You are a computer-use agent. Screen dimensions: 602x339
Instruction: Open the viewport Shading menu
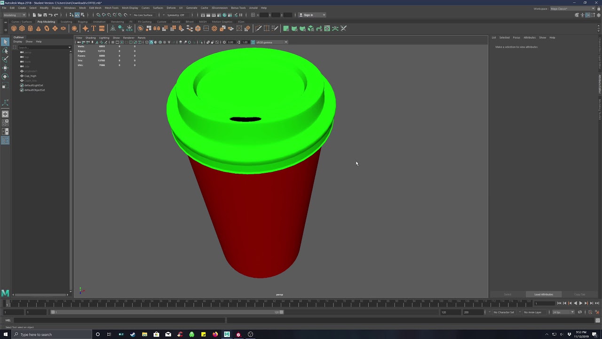coord(90,38)
